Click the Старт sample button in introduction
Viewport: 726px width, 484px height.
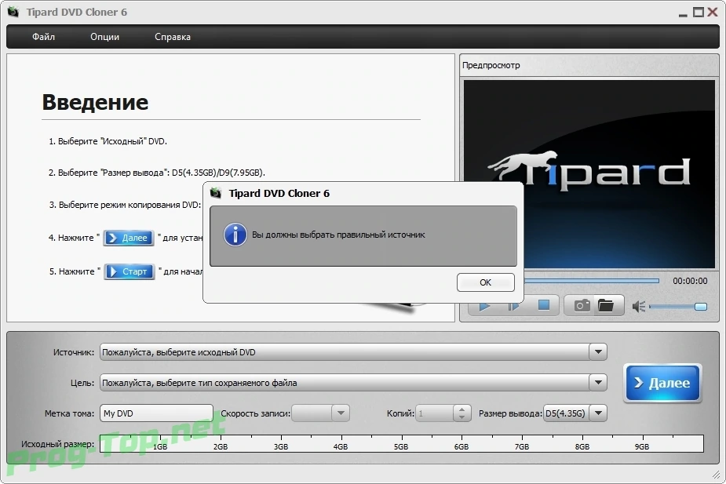click(x=130, y=271)
